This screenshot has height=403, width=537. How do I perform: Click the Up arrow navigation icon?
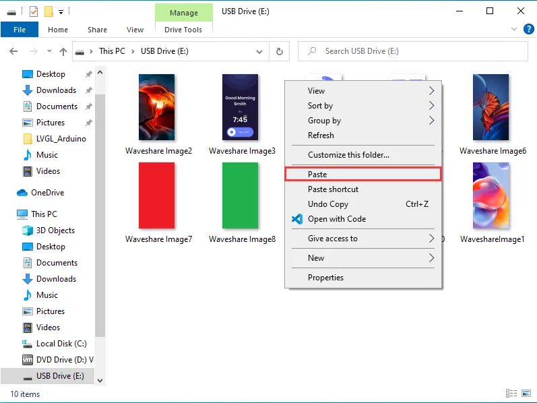coord(63,51)
